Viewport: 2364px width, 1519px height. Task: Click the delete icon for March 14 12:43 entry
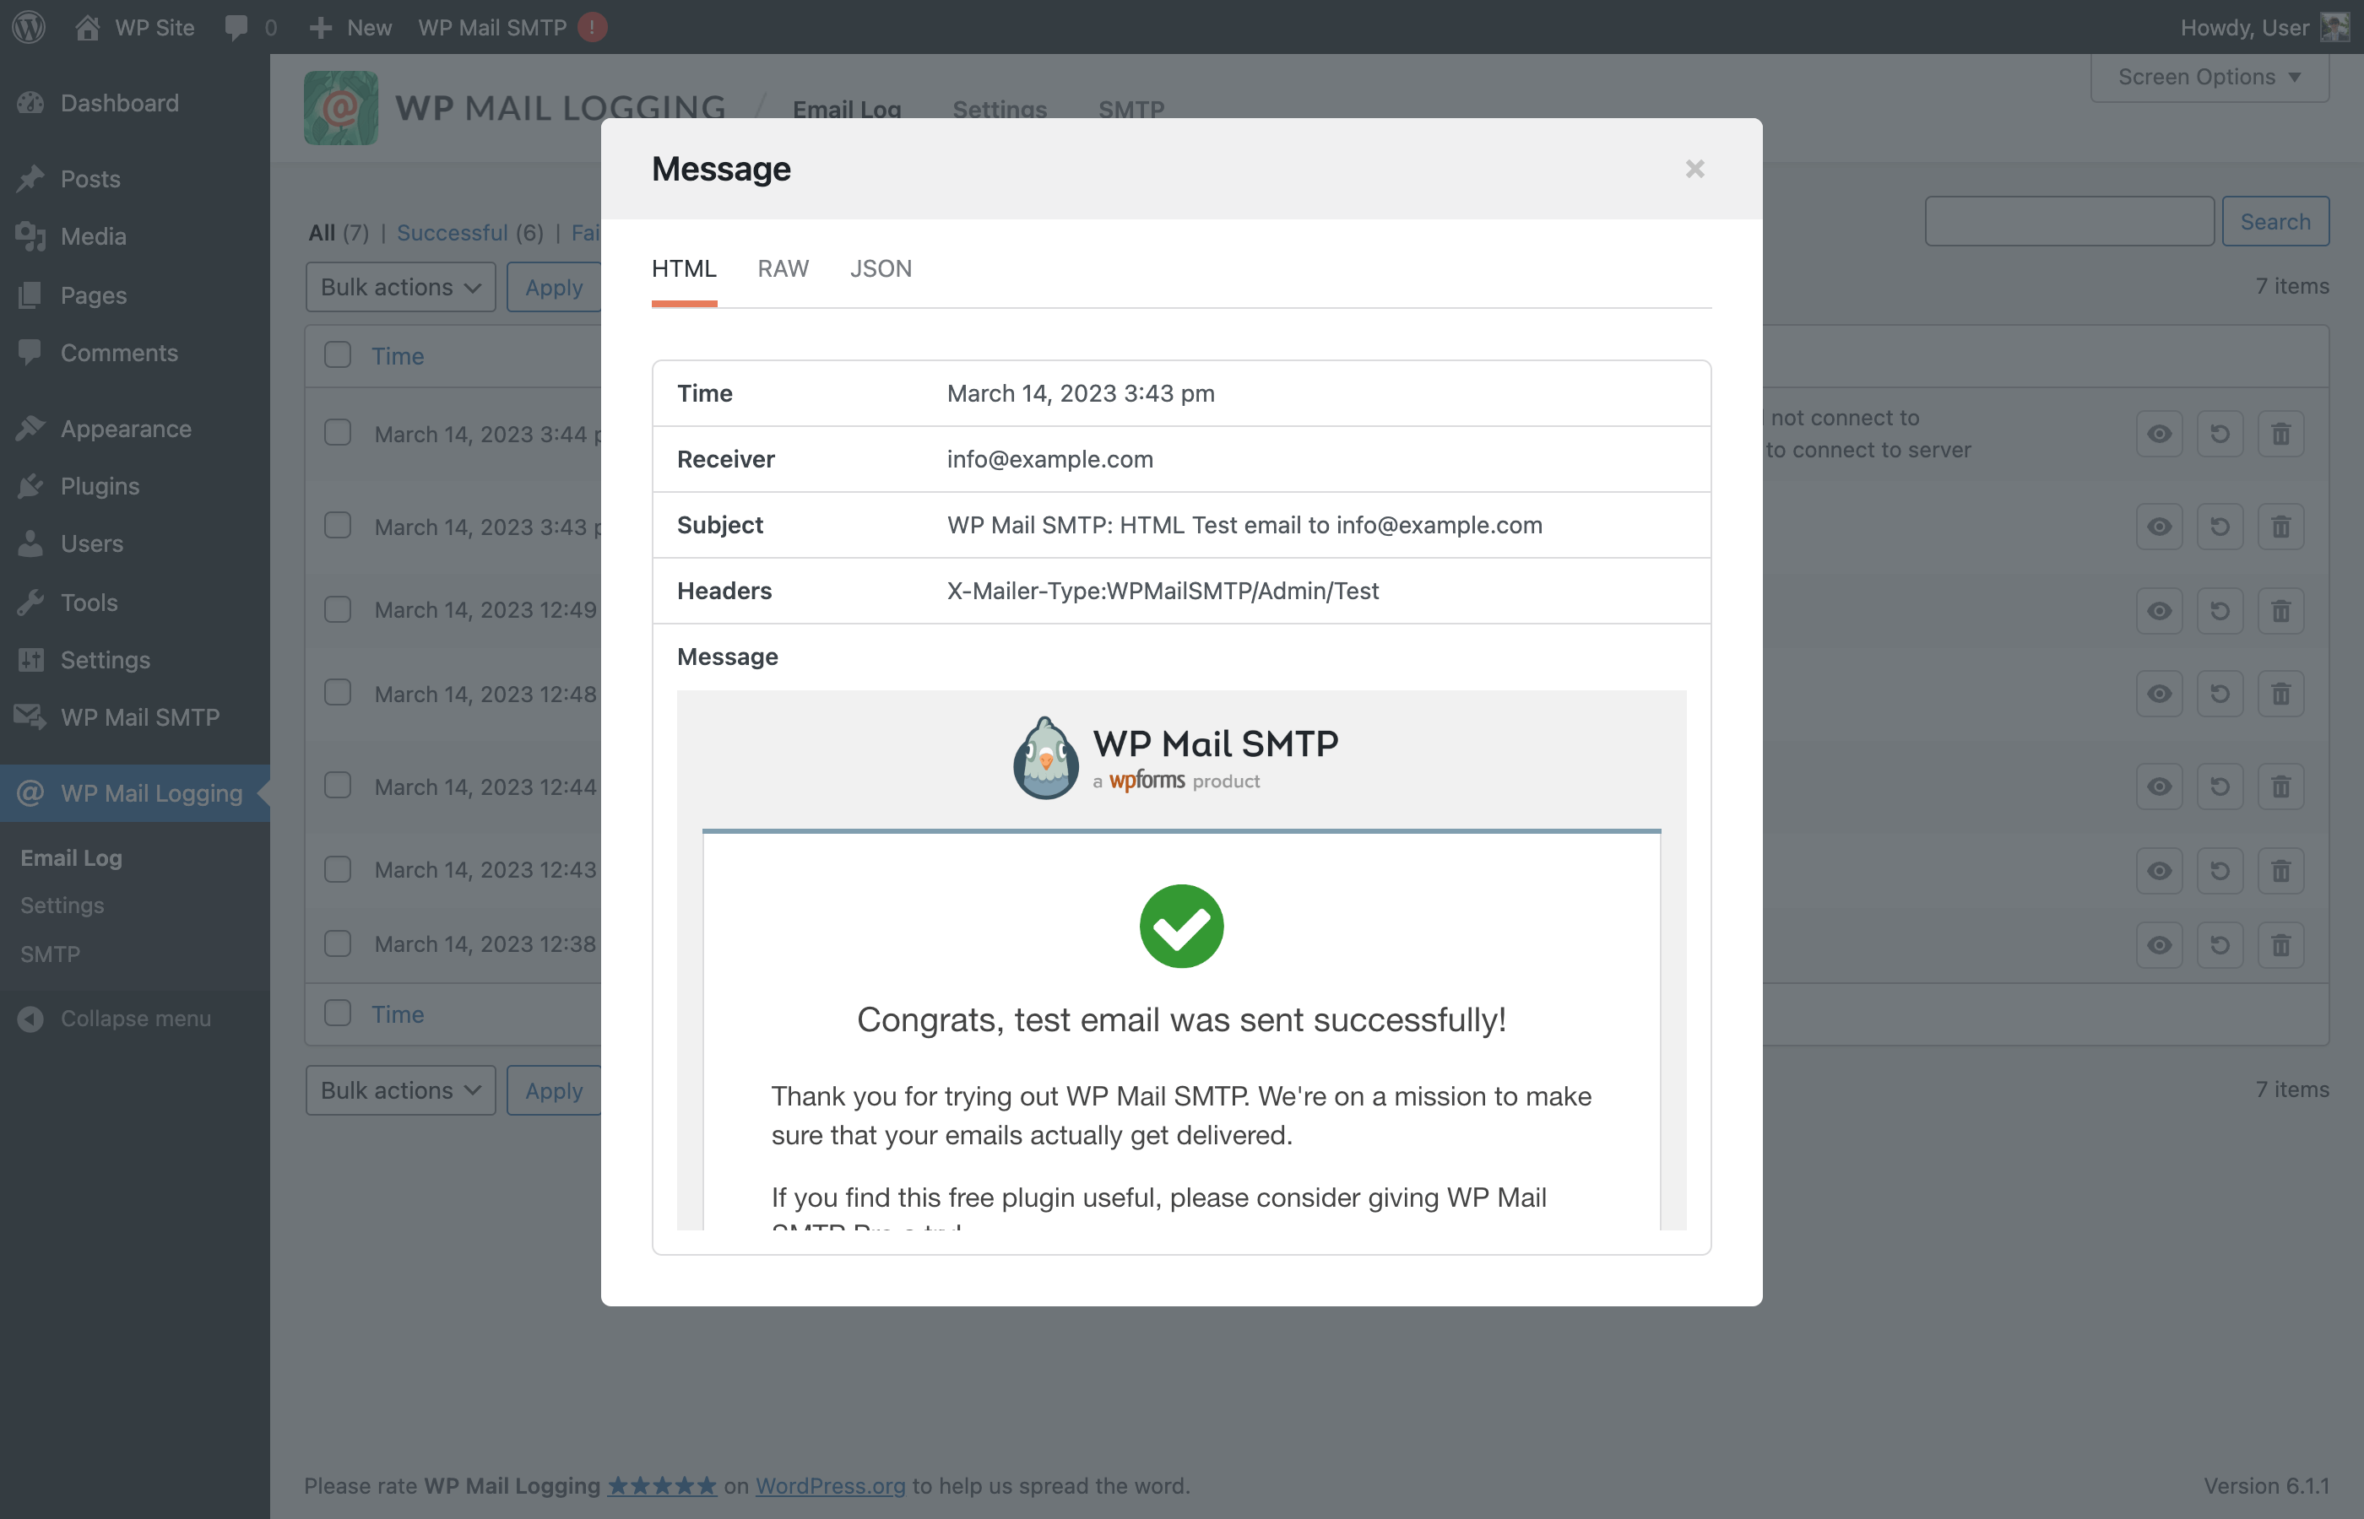coord(2281,868)
